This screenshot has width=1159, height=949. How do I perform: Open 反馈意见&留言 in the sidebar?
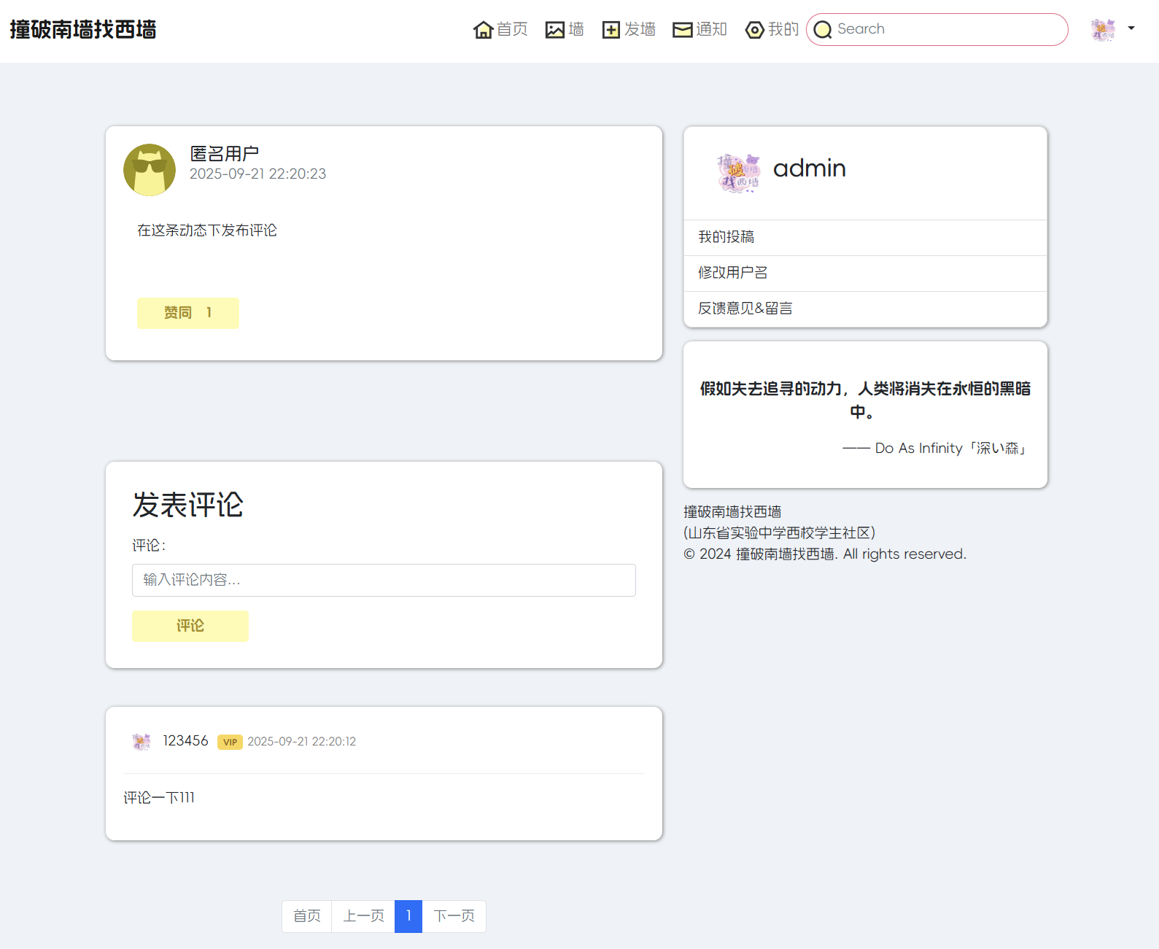pos(865,309)
